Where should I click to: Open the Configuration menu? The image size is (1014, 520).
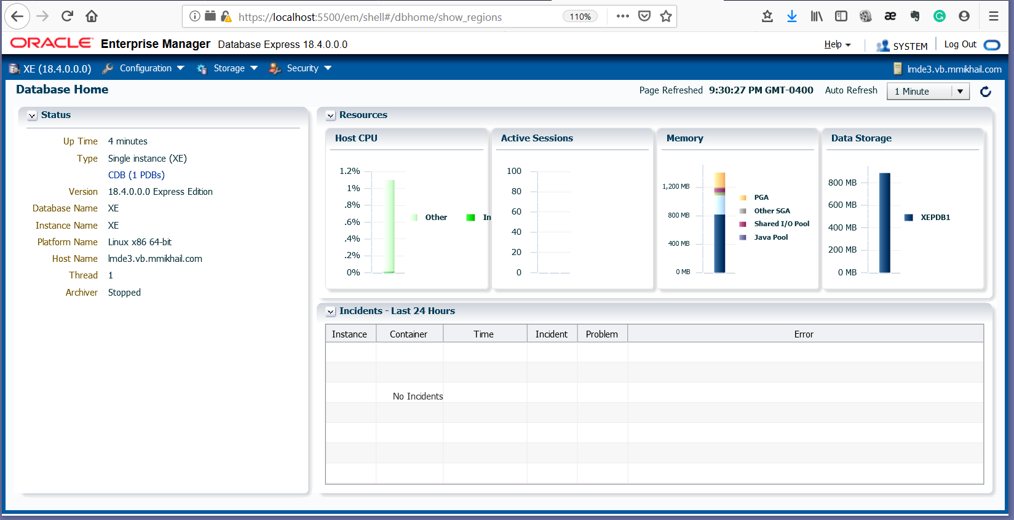coord(146,68)
